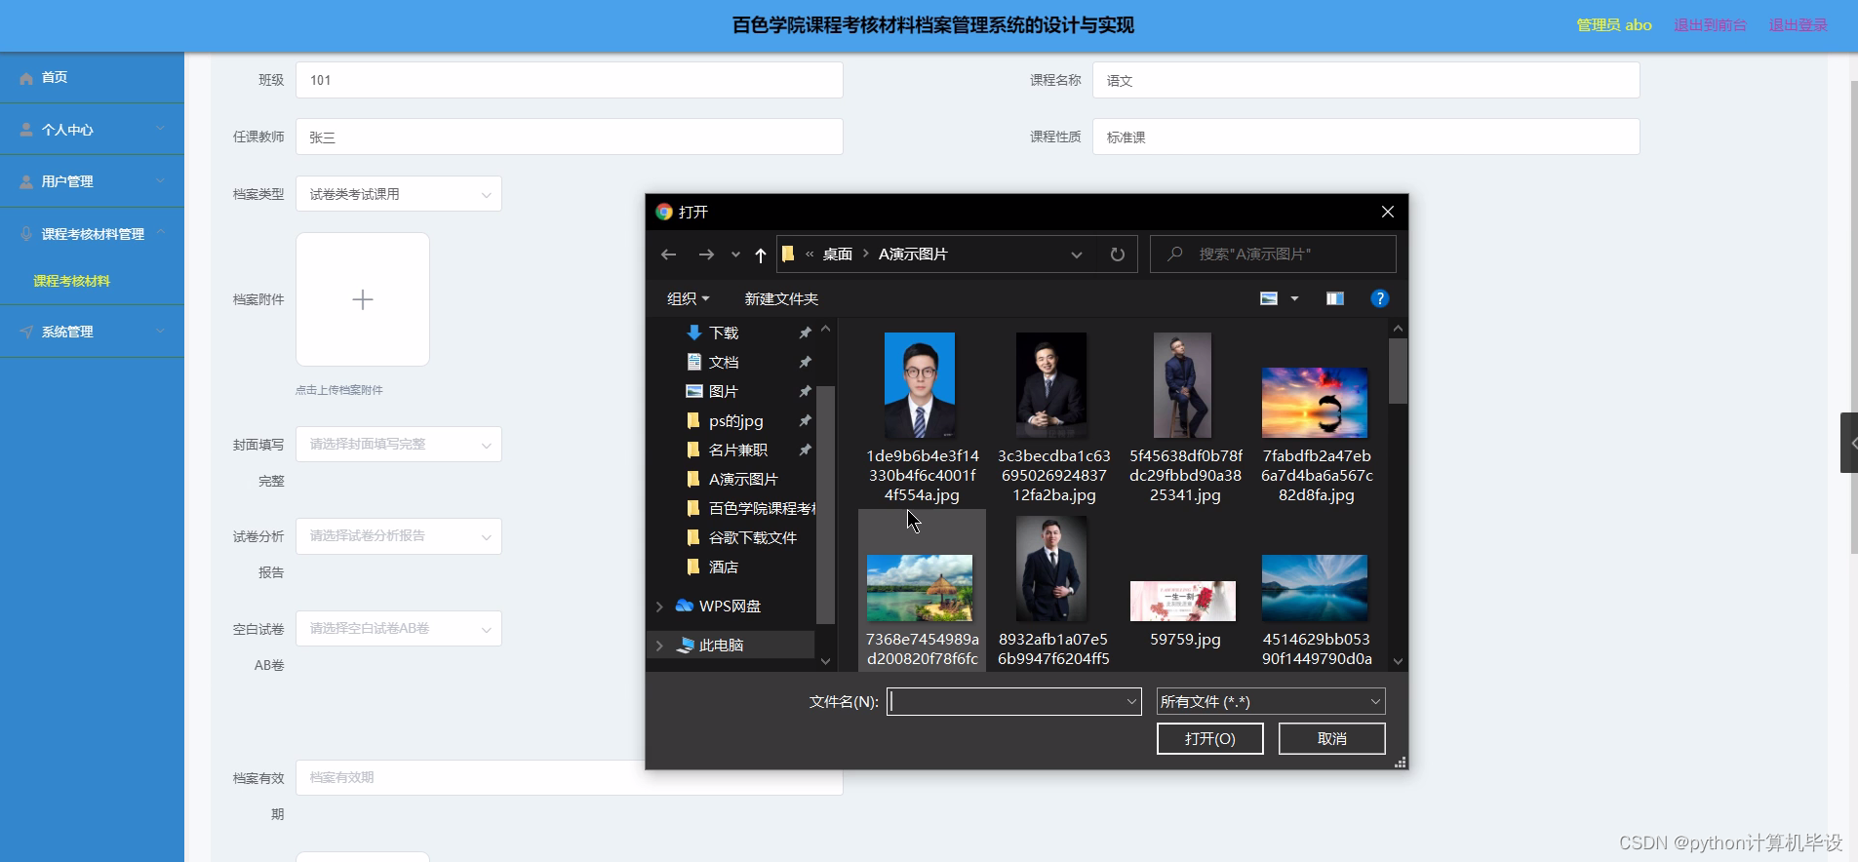Select the 4514629bb053 lake thumbnail
The height and width of the screenshot is (862, 1858).
(1315, 588)
